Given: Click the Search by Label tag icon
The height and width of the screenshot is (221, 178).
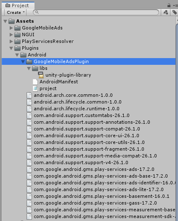Looking at the screenshot, I should [175, 12].
